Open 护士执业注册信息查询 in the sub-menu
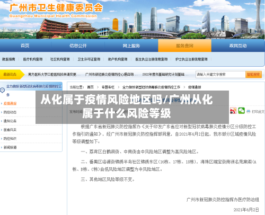265x215 pixels. click(x=191, y=59)
